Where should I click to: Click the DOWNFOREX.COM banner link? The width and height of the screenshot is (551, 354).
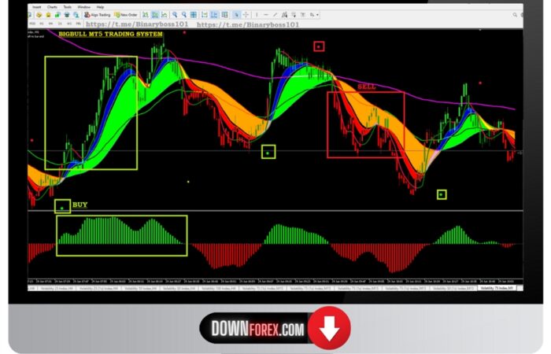click(x=257, y=329)
